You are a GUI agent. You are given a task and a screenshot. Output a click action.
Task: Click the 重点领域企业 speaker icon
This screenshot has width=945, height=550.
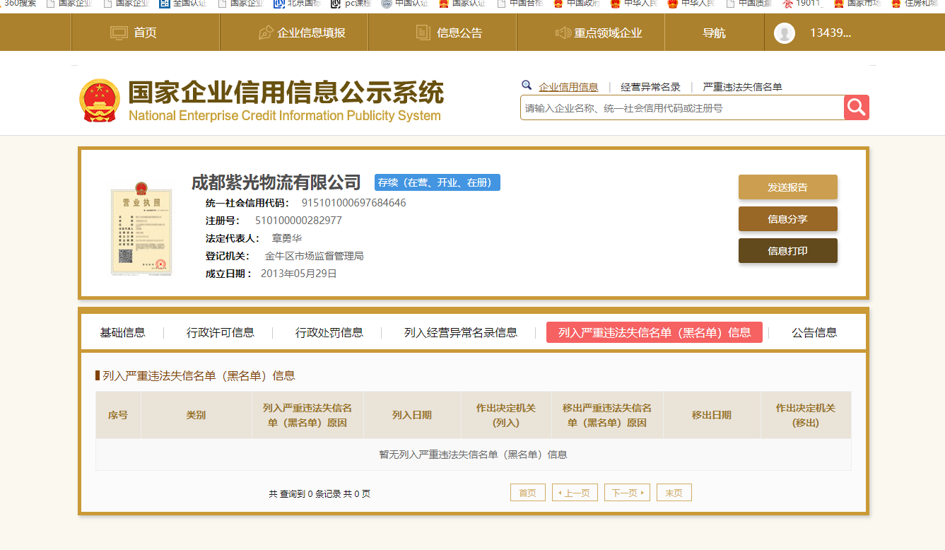563,33
